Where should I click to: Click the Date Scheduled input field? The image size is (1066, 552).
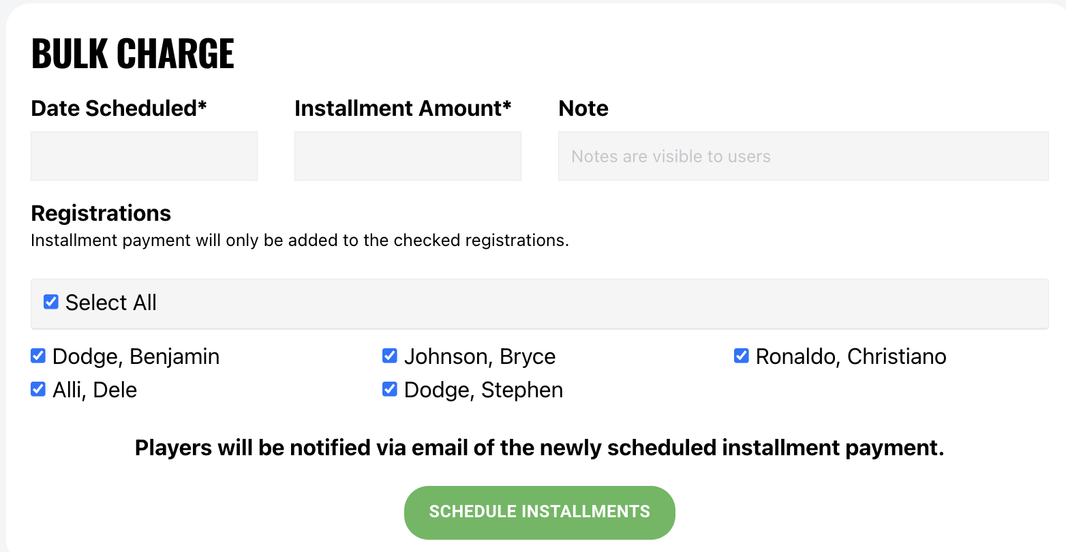click(144, 156)
